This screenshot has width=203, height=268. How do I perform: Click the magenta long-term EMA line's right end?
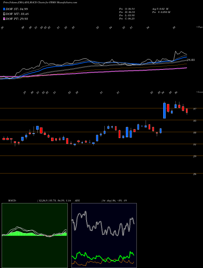tap(186, 68)
